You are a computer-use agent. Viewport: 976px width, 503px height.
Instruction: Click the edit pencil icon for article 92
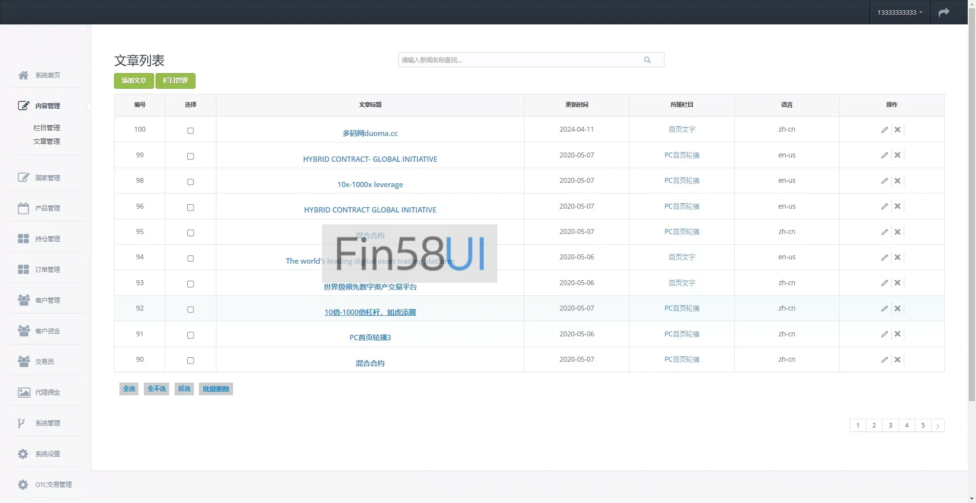coord(884,309)
